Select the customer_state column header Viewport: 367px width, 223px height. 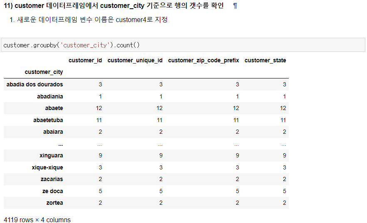click(265, 61)
